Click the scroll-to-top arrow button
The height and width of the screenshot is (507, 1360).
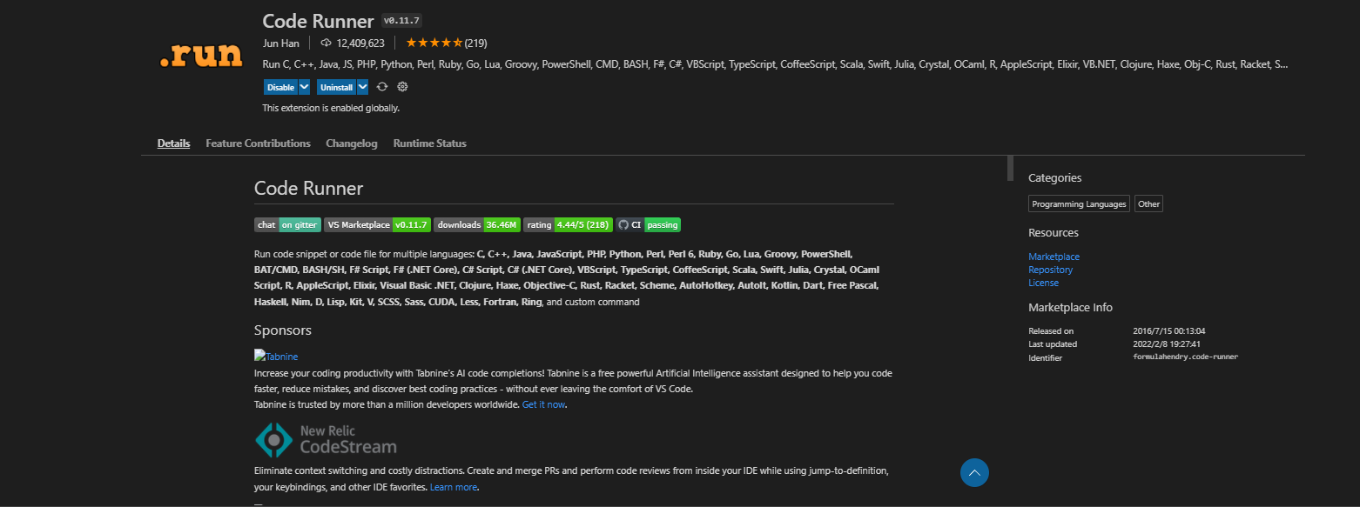click(974, 472)
